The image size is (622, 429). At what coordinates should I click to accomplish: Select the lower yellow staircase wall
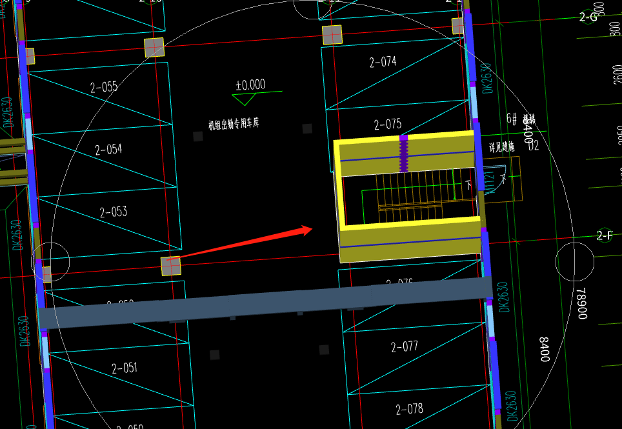click(410, 239)
